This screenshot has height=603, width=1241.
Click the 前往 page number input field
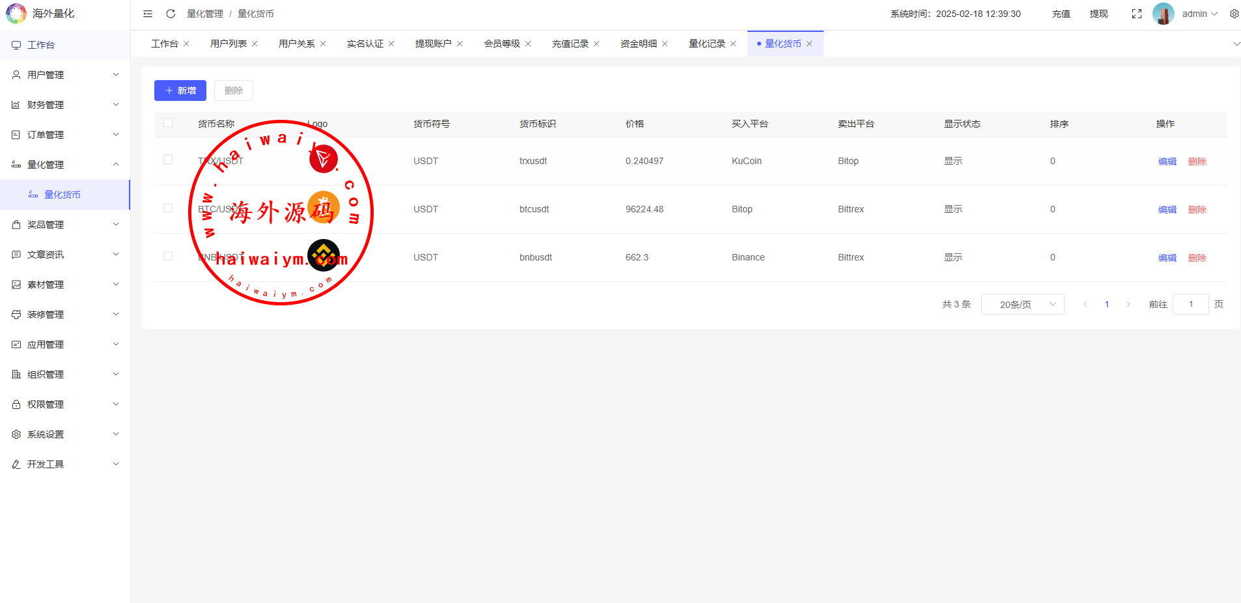point(1190,304)
